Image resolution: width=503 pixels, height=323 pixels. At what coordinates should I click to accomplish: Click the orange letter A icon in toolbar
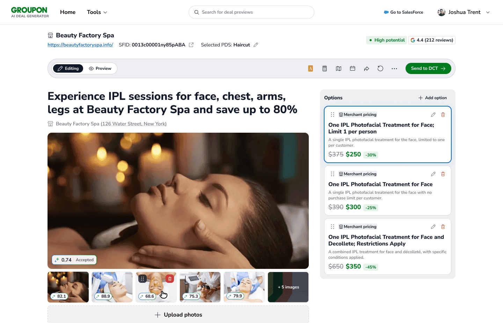tap(311, 68)
